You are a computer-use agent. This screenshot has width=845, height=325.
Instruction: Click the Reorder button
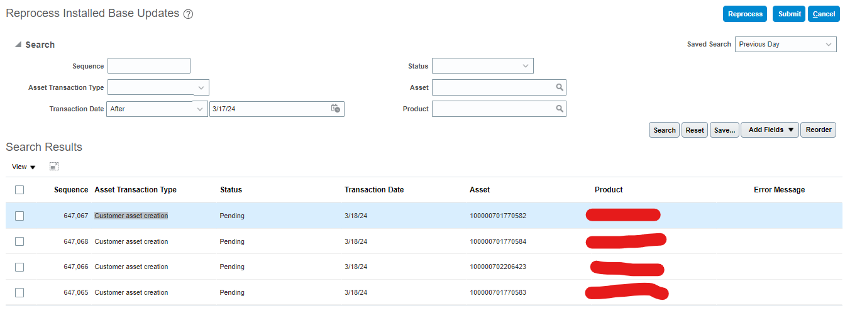click(819, 130)
